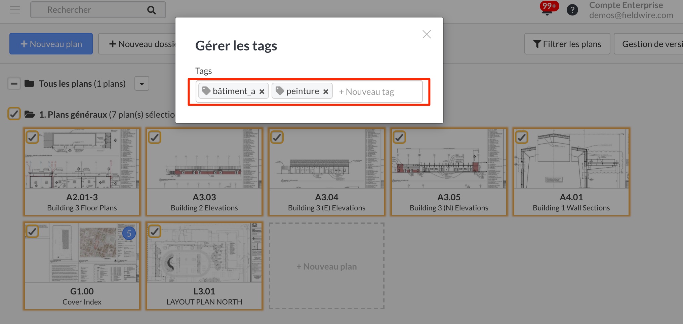Remove the peinture tag
Image resolution: width=683 pixels, height=324 pixels.
pyautogui.click(x=325, y=91)
